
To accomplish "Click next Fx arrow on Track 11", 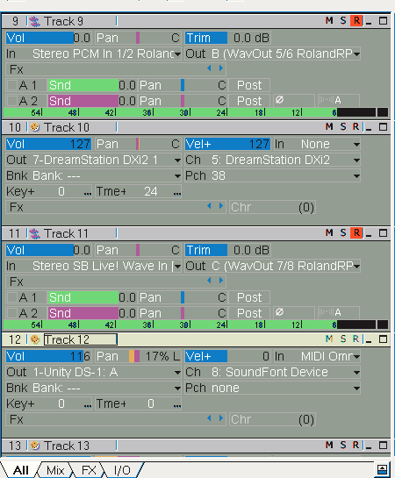I will tap(221, 281).
